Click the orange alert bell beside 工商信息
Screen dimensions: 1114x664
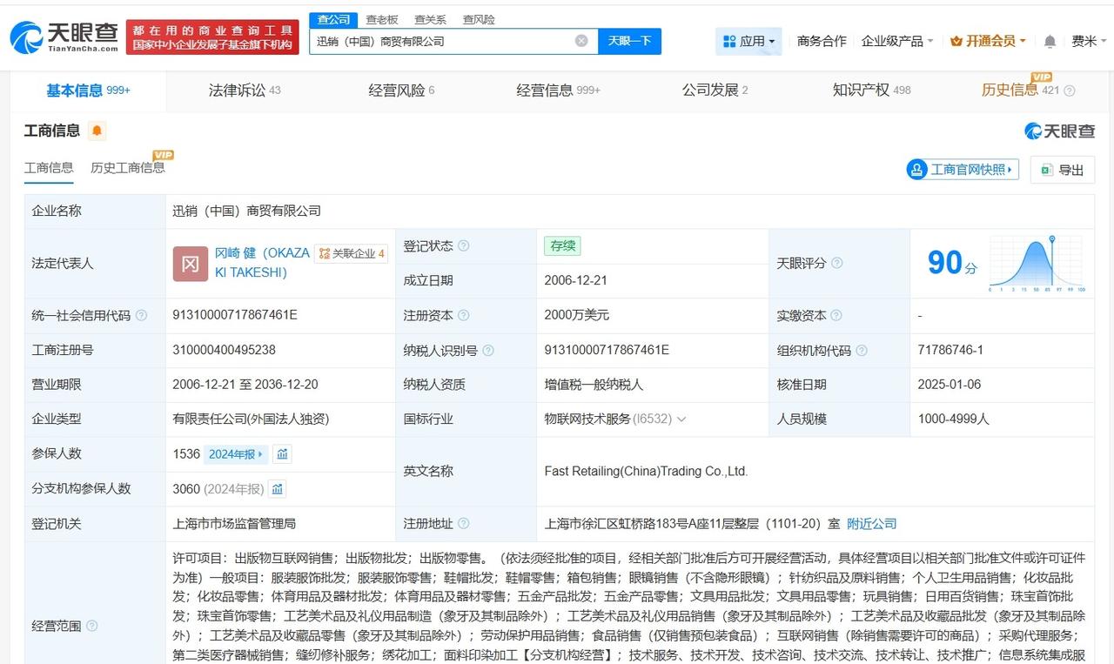[x=97, y=131]
